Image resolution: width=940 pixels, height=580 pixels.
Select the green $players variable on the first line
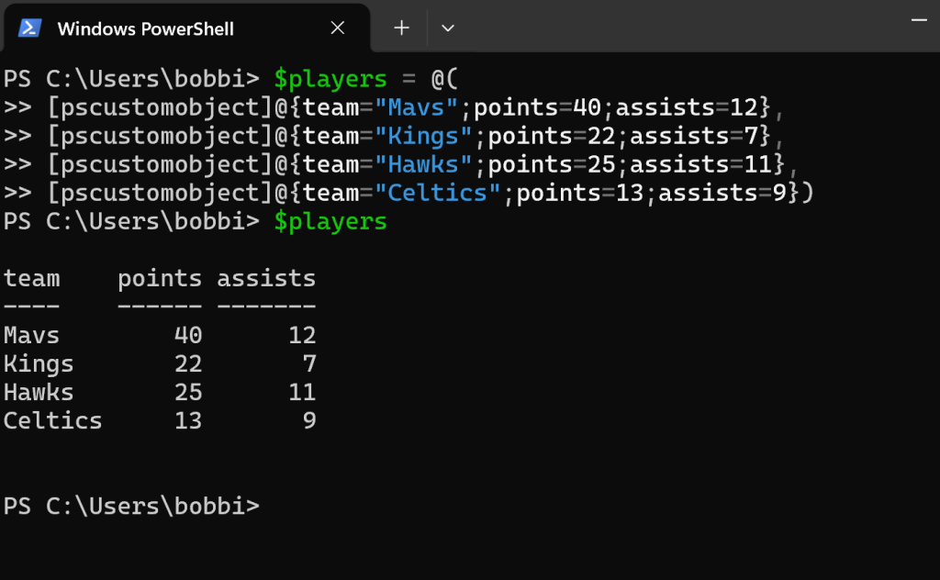click(x=330, y=79)
